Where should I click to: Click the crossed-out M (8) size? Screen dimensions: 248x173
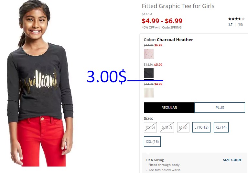pyautogui.click(x=183, y=127)
